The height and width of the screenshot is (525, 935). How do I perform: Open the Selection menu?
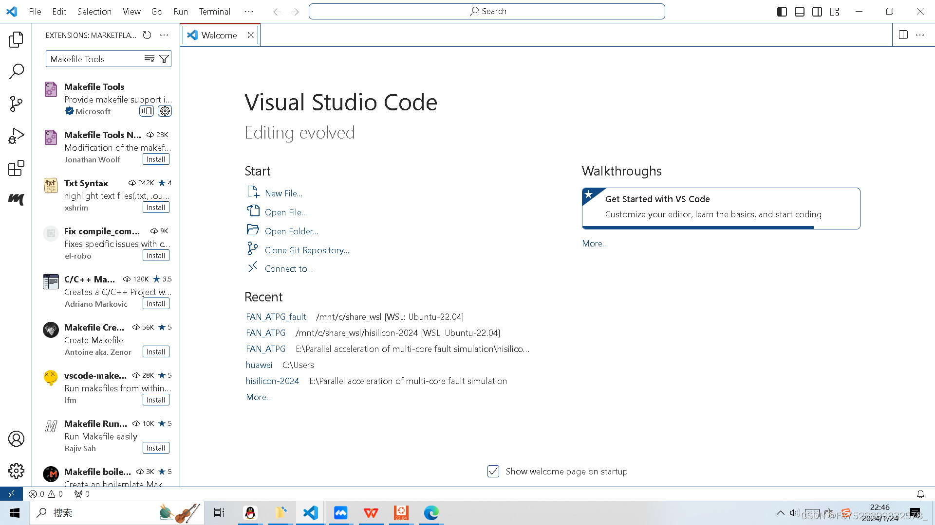pyautogui.click(x=94, y=12)
